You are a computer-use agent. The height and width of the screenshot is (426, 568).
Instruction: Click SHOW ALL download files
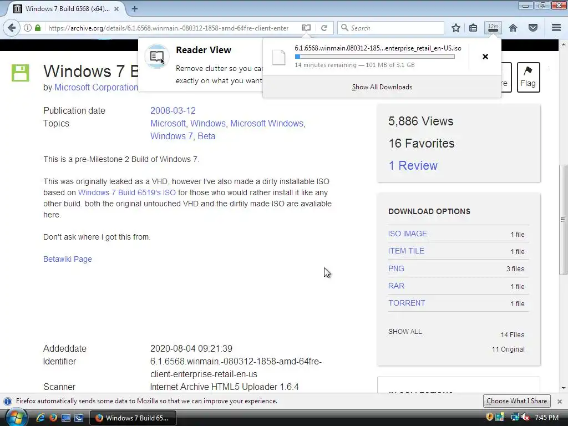405,332
